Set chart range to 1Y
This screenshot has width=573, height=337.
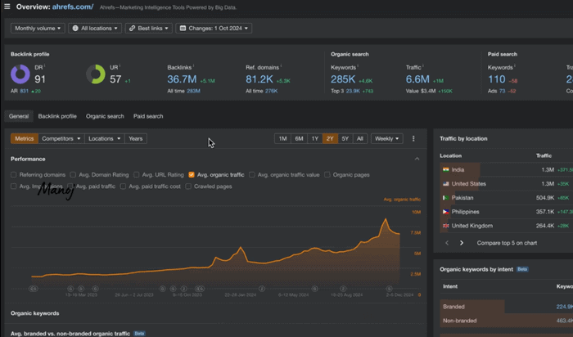pyautogui.click(x=314, y=139)
